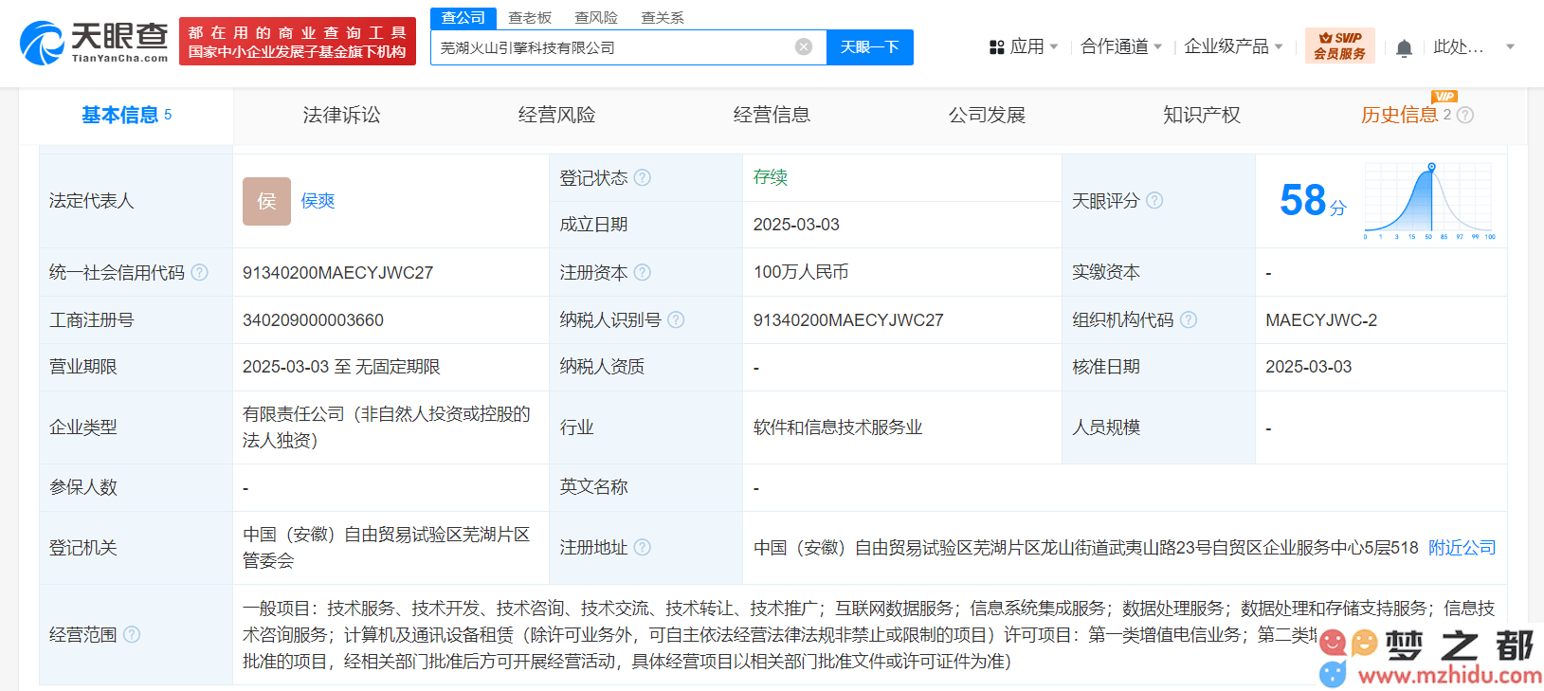Click the 天眼一下 search button
This screenshot has height=691, width=1544.
click(870, 47)
